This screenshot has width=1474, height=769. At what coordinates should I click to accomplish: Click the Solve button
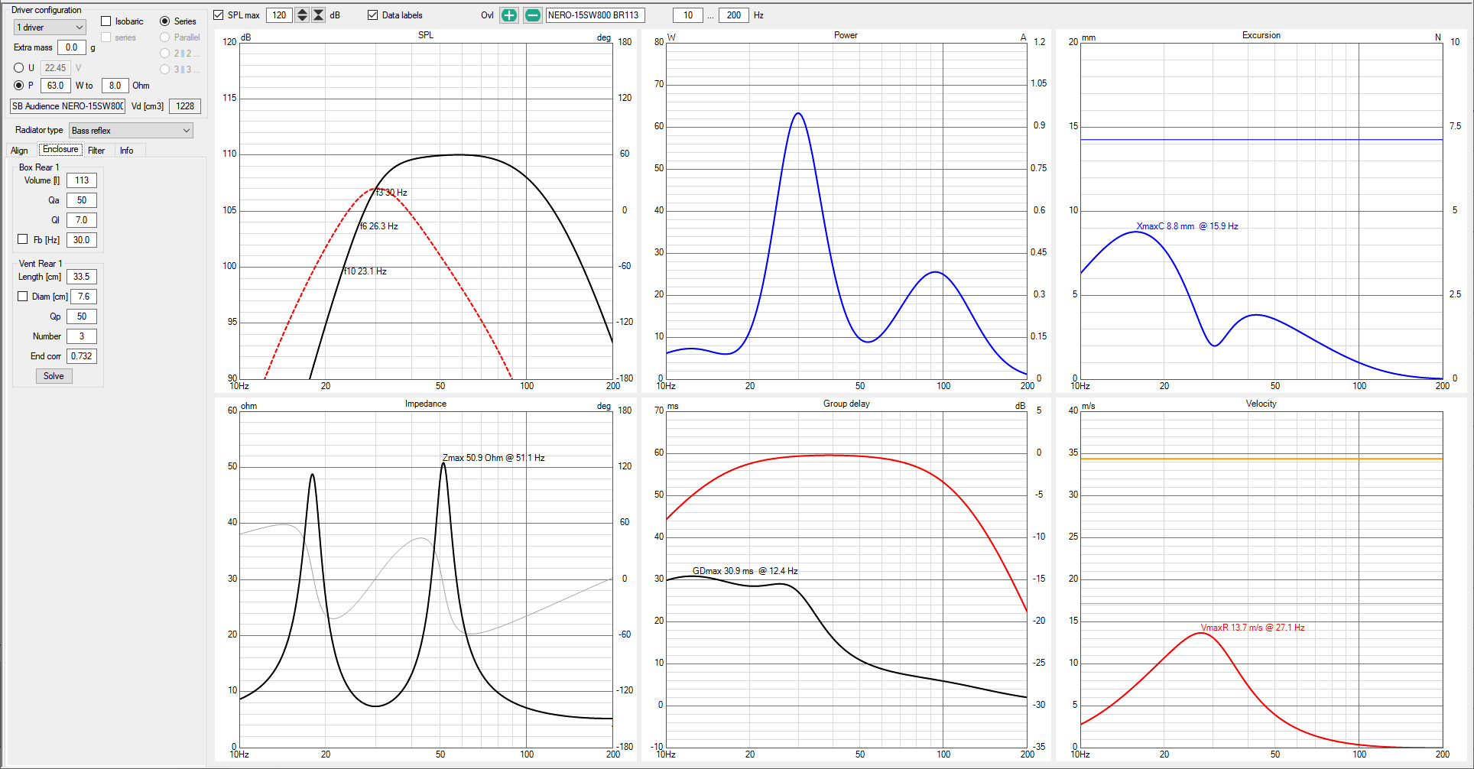click(54, 376)
